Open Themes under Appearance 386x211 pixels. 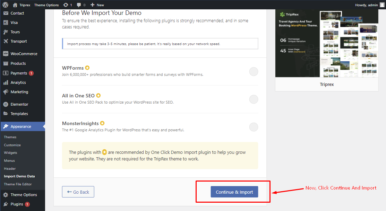[x=10, y=137]
